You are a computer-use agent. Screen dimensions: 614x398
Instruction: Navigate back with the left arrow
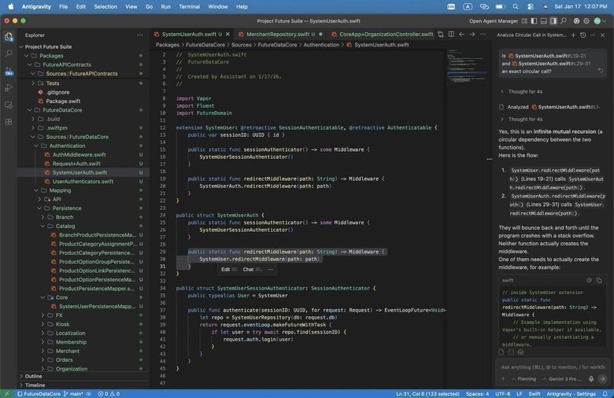461,35
